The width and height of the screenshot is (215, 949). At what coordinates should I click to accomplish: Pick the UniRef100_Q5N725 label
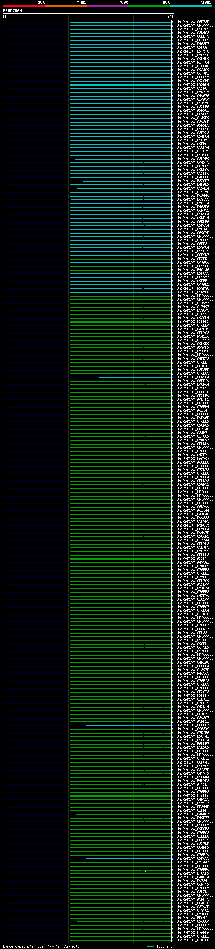click(x=193, y=92)
